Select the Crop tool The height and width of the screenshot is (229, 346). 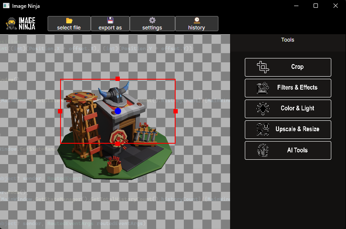(288, 67)
